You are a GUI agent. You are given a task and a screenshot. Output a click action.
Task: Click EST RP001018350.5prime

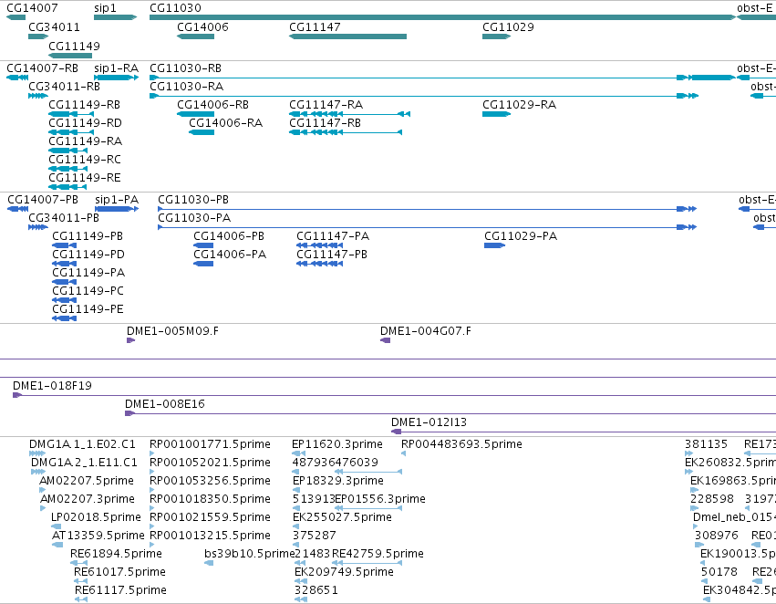pos(211,500)
